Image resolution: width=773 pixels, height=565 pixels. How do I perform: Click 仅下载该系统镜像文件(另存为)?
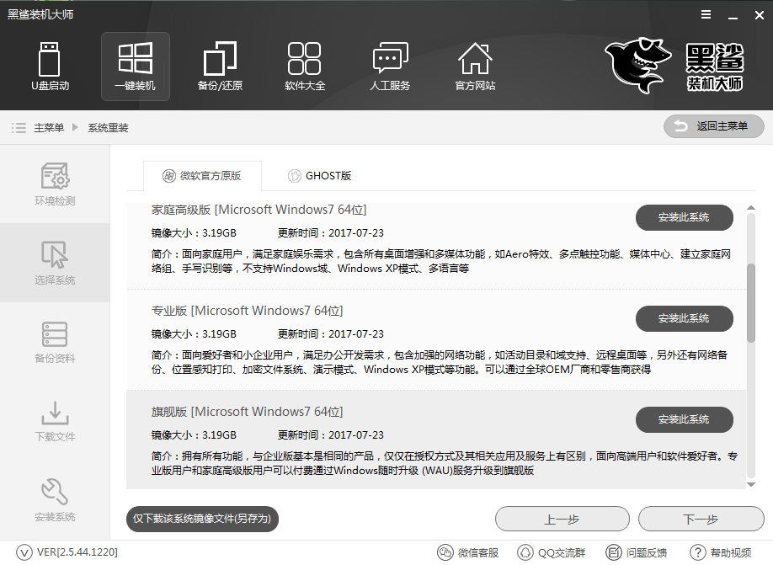(201, 519)
